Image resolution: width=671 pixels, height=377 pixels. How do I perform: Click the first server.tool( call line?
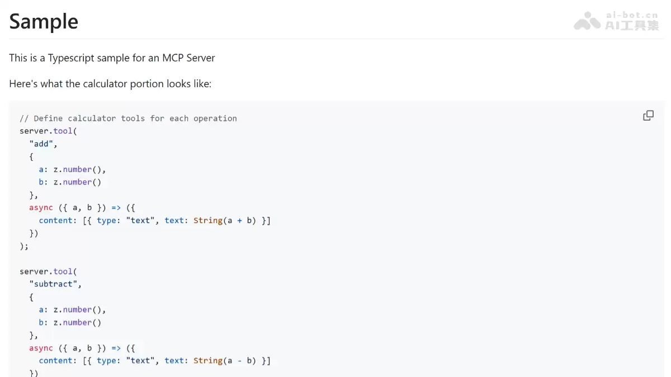tap(48, 131)
